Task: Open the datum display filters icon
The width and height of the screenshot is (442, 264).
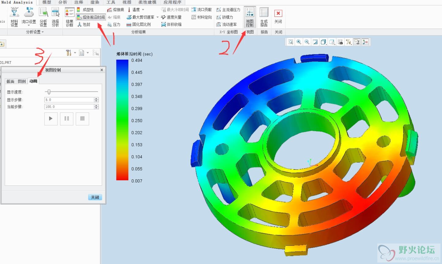Action: (x=349, y=42)
